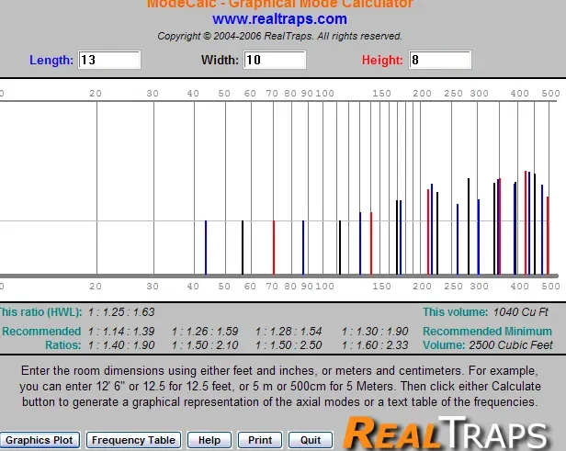Focus the Width input field
The image size is (566, 451).
point(275,60)
